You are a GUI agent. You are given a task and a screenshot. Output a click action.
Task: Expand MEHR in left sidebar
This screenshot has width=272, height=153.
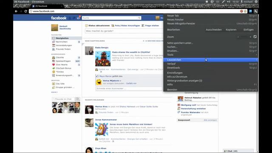(x=54, y=92)
